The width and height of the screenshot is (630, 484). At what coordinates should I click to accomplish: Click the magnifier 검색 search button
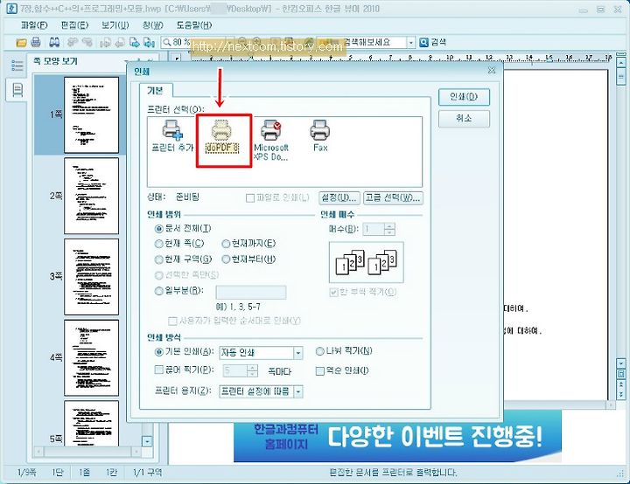pyautogui.click(x=432, y=42)
